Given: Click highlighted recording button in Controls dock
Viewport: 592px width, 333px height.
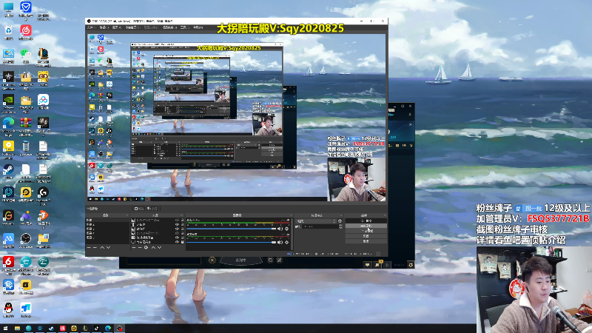Looking at the screenshot, I should point(366,226).
